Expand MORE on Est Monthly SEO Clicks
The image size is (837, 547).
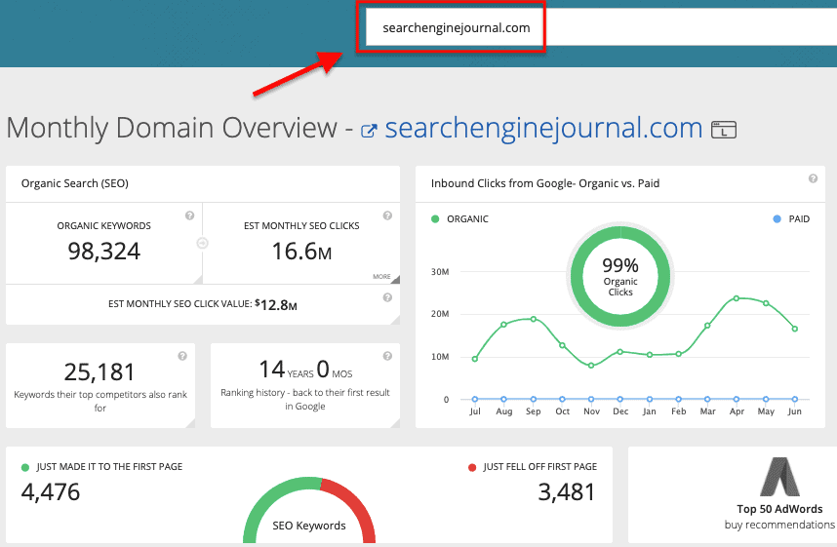coord(386,277)
